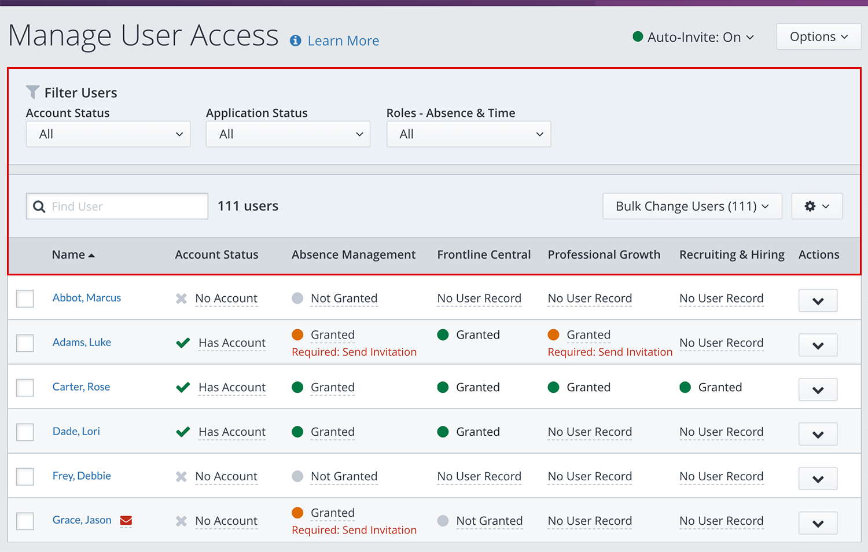Viewport: 868px width, 552px height.
Task: Open the Carter, Rose user link
Action: [x=81, y=387]
